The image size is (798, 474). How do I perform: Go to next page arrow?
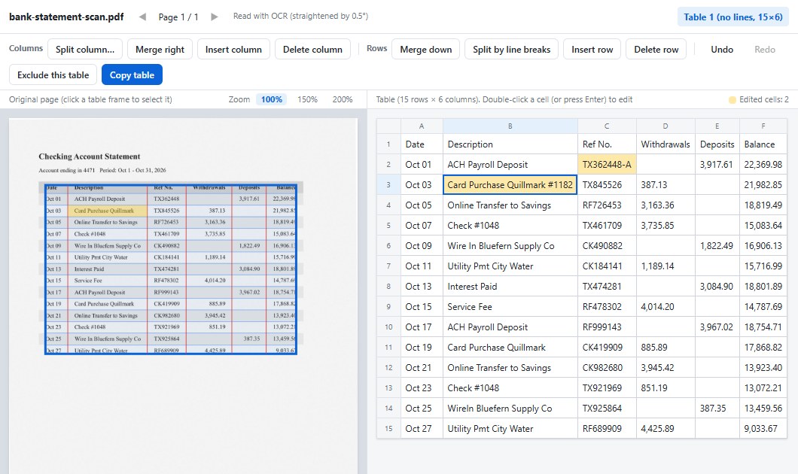[x=215, y=17]
